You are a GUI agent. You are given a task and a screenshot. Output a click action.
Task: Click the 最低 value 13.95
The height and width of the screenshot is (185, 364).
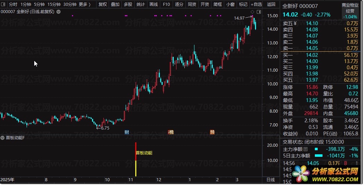pos(312,100)
